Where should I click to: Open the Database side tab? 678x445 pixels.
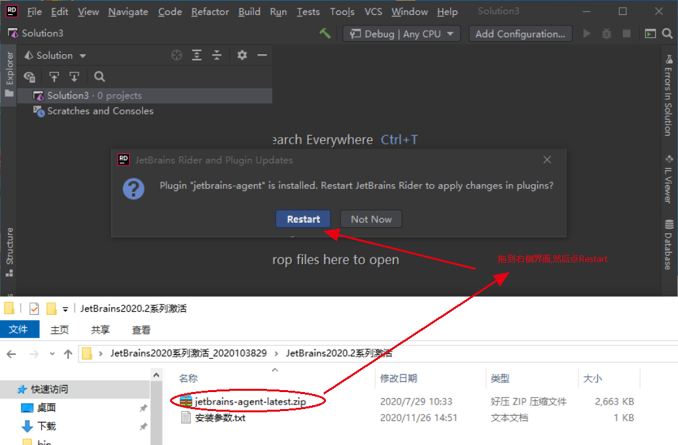(668, 245)
